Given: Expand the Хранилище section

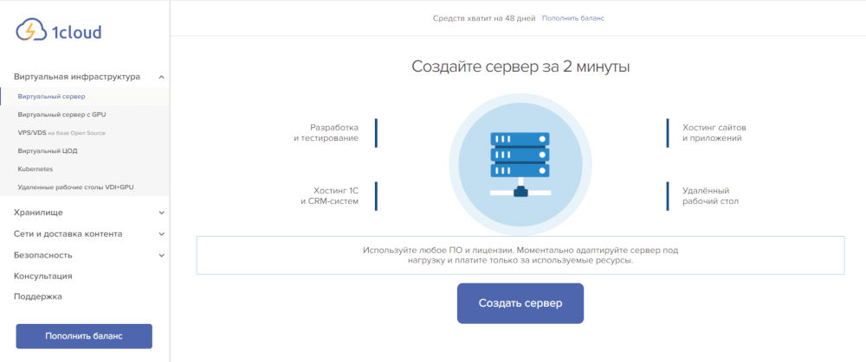Looking at the screenshot, I should (162, 213).
